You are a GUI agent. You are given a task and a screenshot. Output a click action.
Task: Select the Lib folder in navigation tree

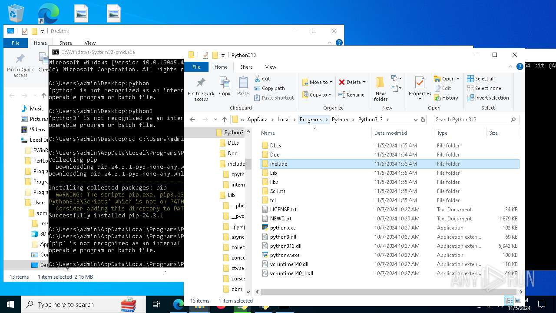[231, 195]
